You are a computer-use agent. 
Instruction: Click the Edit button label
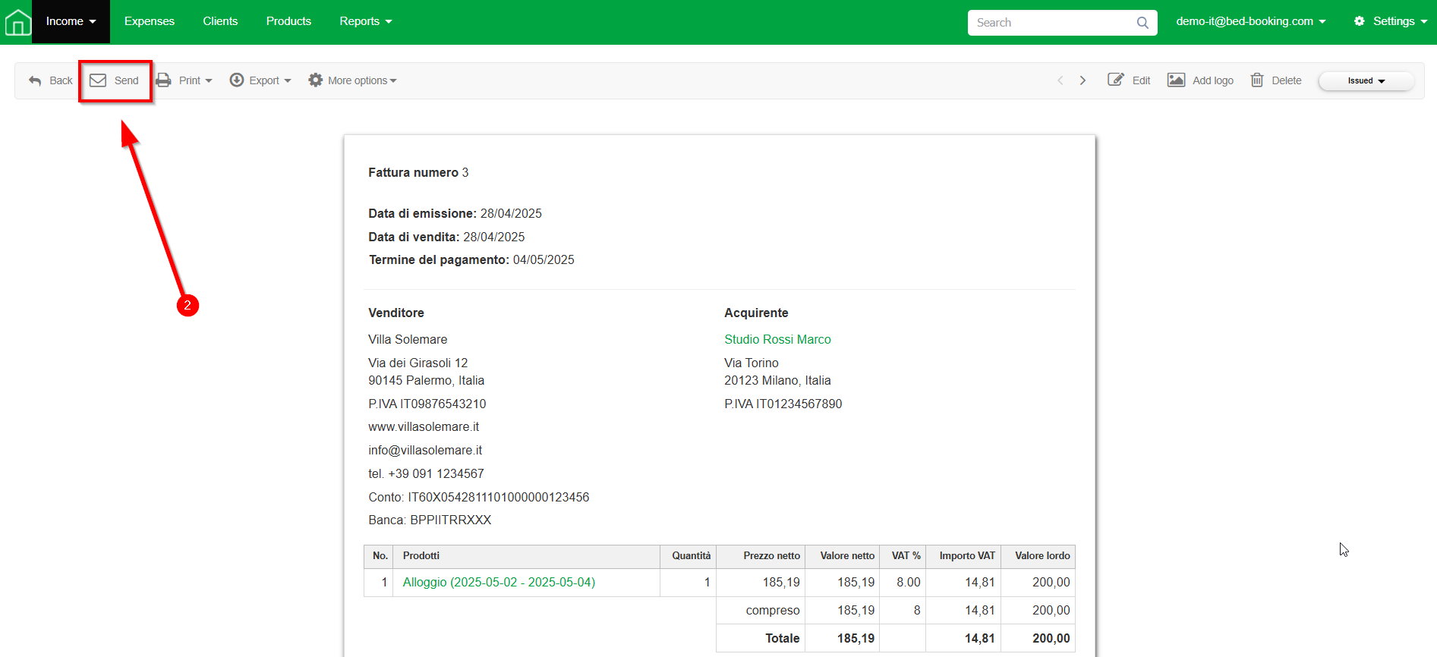[x=1141, y=80]
